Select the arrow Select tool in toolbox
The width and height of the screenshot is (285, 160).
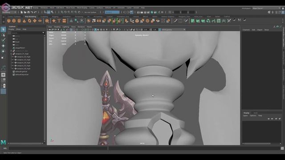coord(3,29)
